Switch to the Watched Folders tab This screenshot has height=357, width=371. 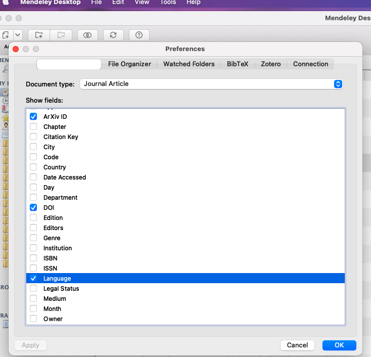click(x=189, y=64)
